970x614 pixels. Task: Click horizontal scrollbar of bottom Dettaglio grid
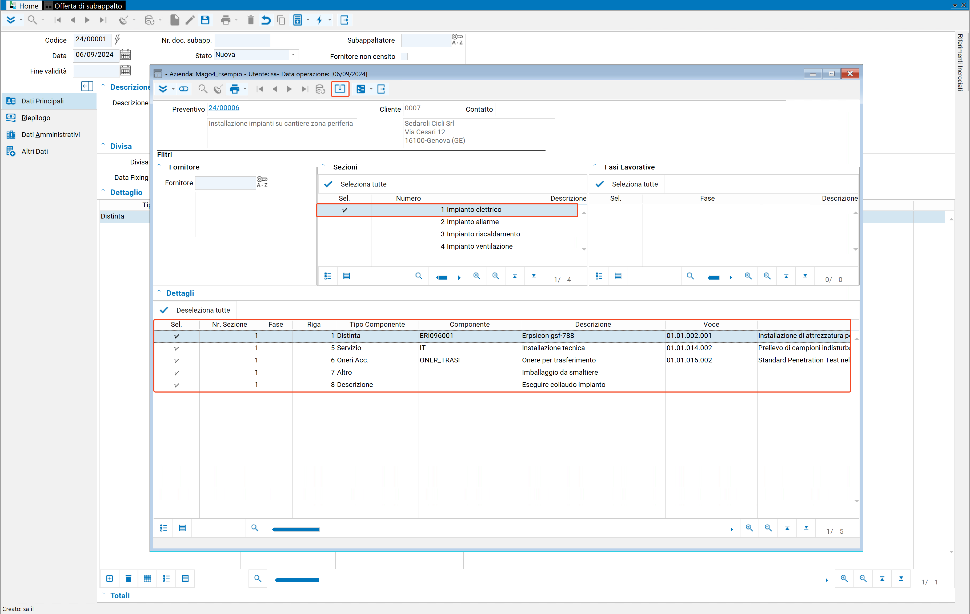tap(297, 580)
